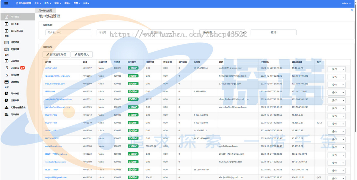Focus the 手机号 input field
Screen dimensions: 357x180
(119, 32)
